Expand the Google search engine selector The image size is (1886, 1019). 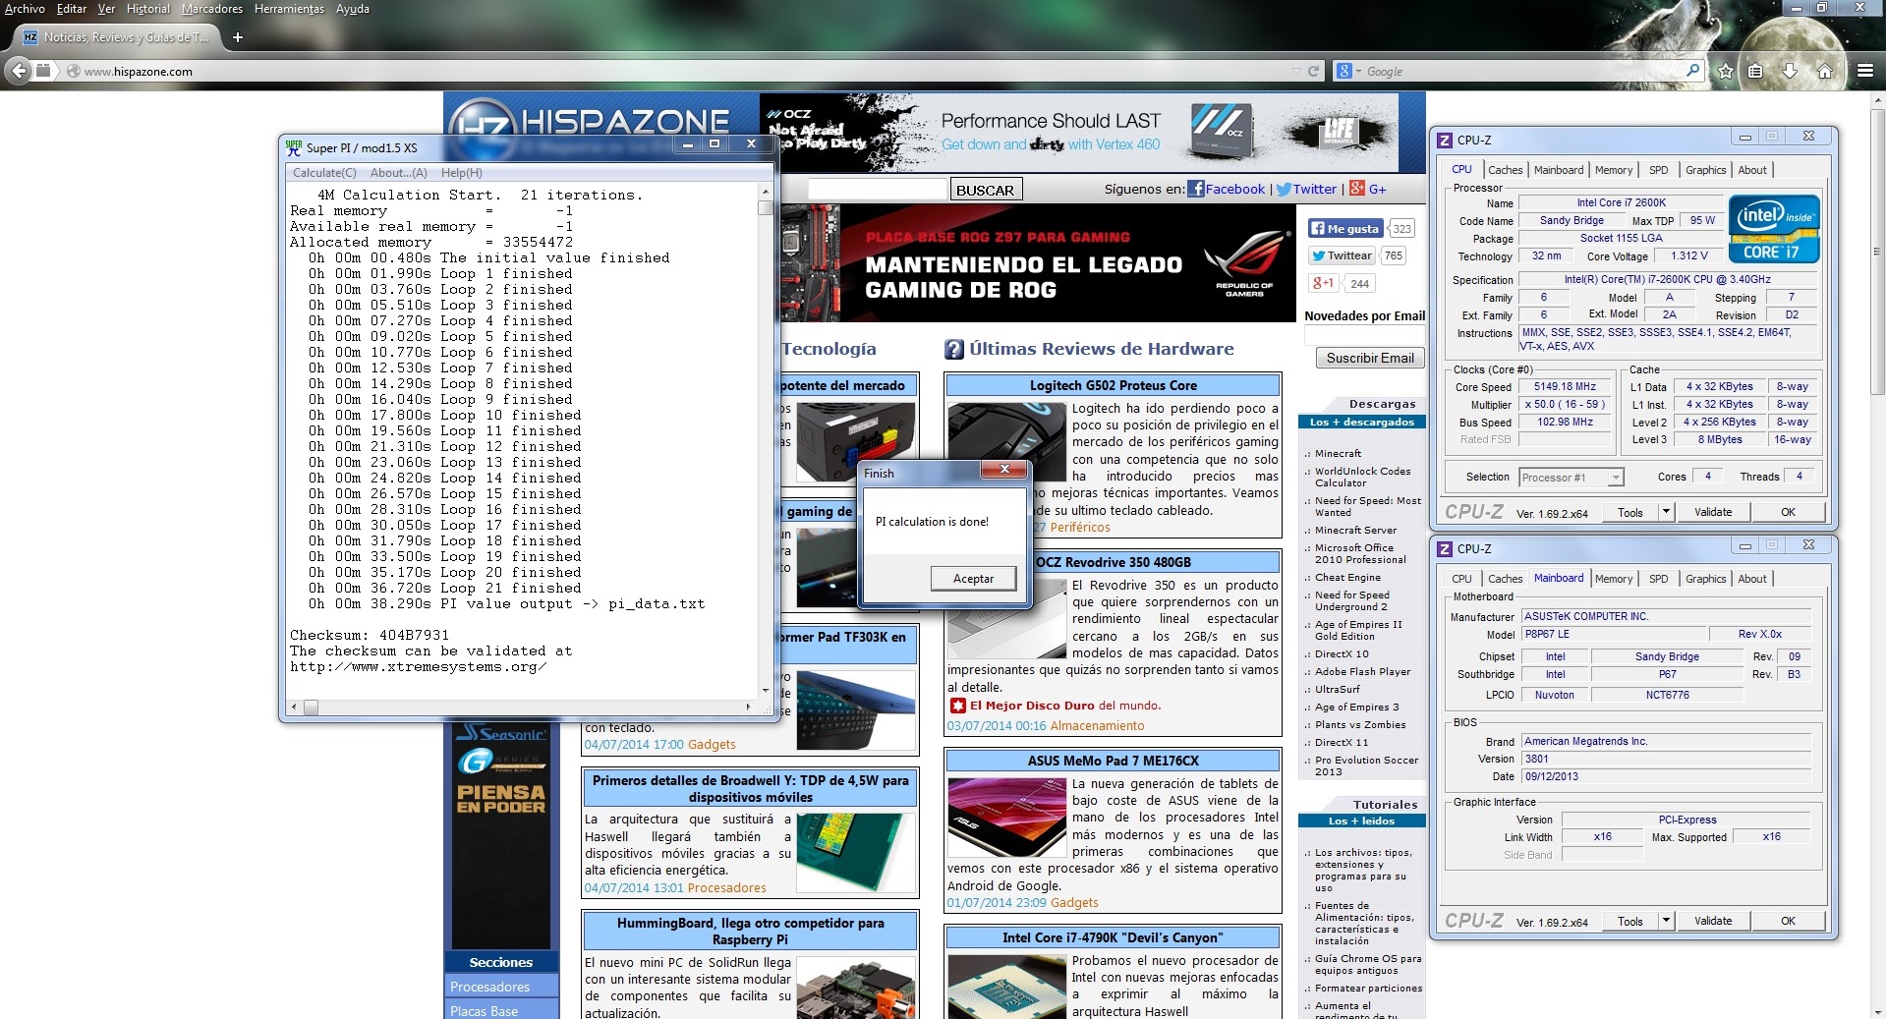pyautogui.click(x=1349, y=71)
